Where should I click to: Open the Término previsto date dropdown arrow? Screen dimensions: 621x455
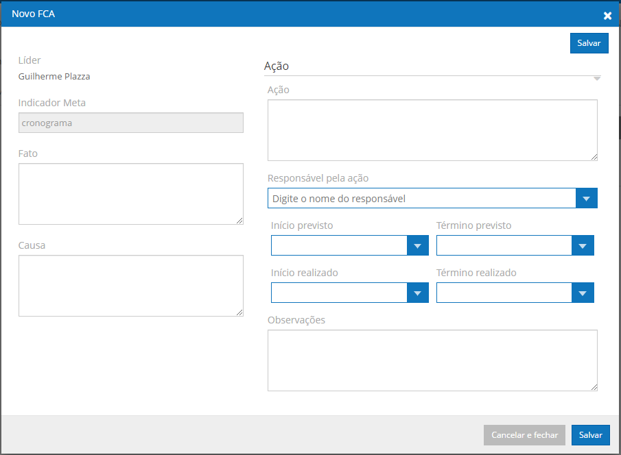[x=583, y=245]
